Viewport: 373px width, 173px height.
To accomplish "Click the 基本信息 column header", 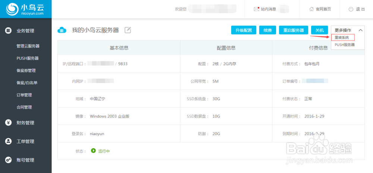I will [x=119, y=48].
